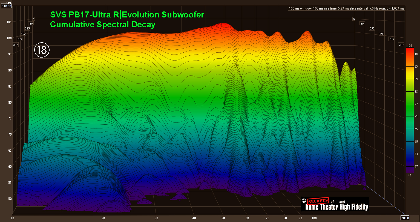Click the 104 value atop the color legend
This screenshot has height=222, width=420.
[x=410, y=46]
